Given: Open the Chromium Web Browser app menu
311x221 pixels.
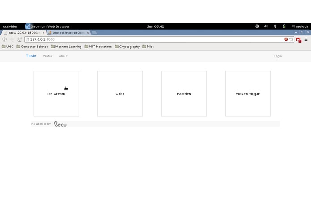Looking at the screenshot, I should tap(47, 26).
